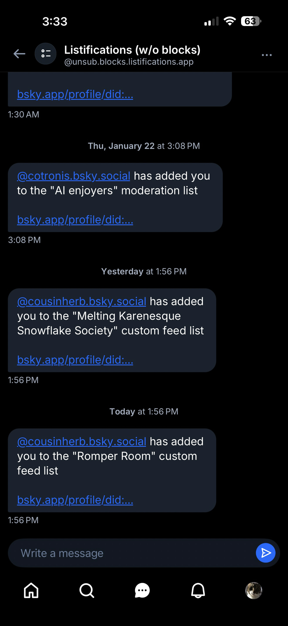Open @cousinherb.bsky.social link in Melting Karenesque message
Screen dimensions: 288x626
tap(81, 301)
